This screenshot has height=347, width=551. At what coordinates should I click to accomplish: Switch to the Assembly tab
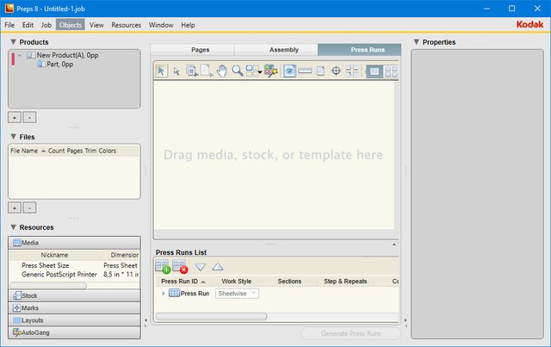click(x=276, y=50)
